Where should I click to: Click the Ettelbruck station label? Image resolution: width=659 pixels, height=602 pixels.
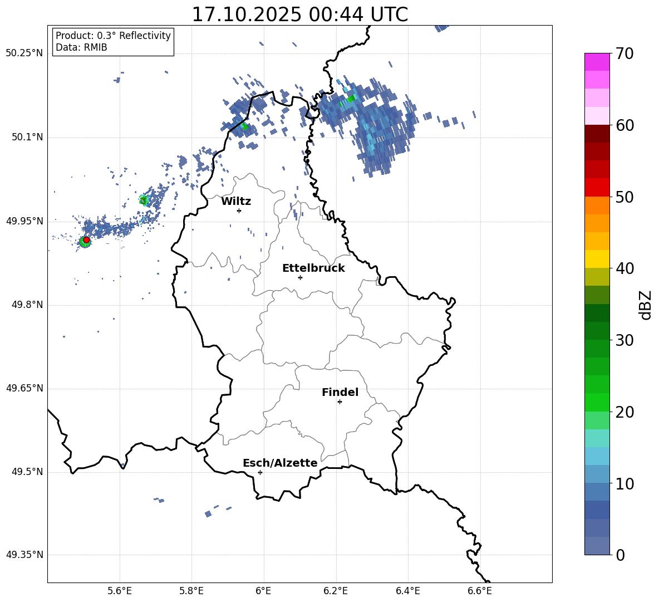click(313, 268)
